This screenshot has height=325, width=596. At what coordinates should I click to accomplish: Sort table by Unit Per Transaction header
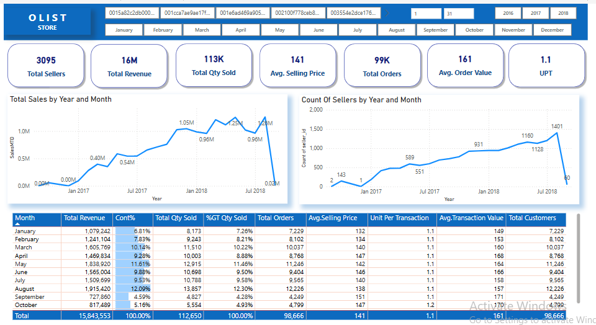coord(402,220)
